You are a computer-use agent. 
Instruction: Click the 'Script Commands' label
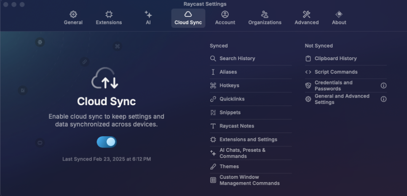pos(336,72)
